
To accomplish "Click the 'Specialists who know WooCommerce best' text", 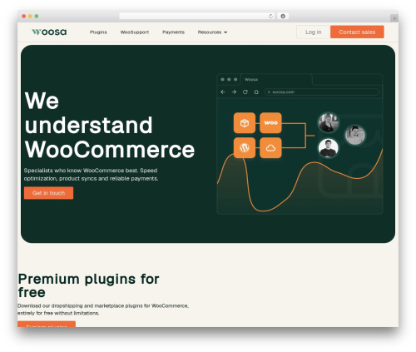I will coord(91,175).
